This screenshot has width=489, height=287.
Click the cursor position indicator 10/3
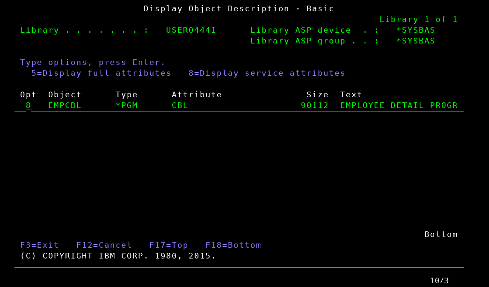coord(439,280)
